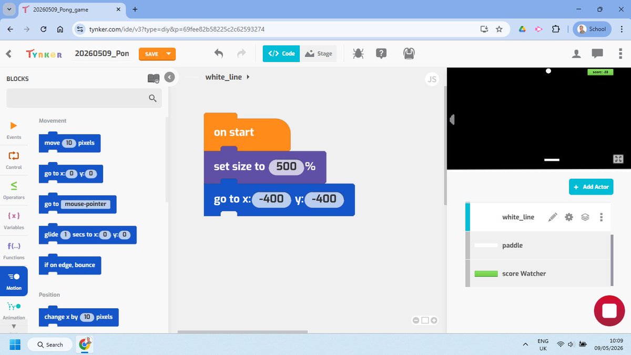
Task: Bookmark this page with star icon
Action: click(499, 29)
